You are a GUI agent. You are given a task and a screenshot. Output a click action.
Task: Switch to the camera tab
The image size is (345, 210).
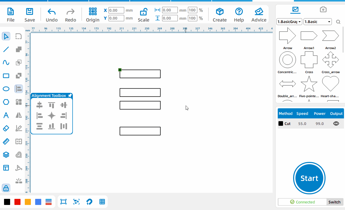coord(323,10)
